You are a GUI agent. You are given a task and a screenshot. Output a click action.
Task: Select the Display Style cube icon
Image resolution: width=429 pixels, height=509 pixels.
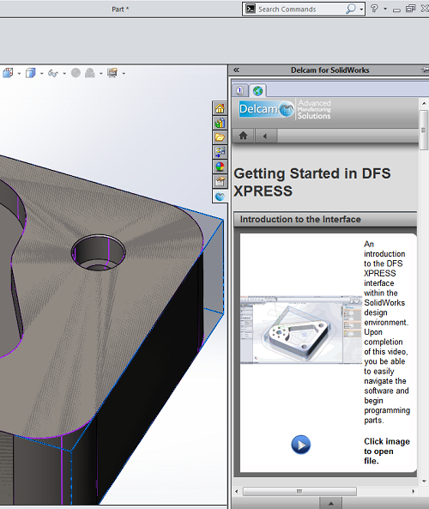(31, 73)
